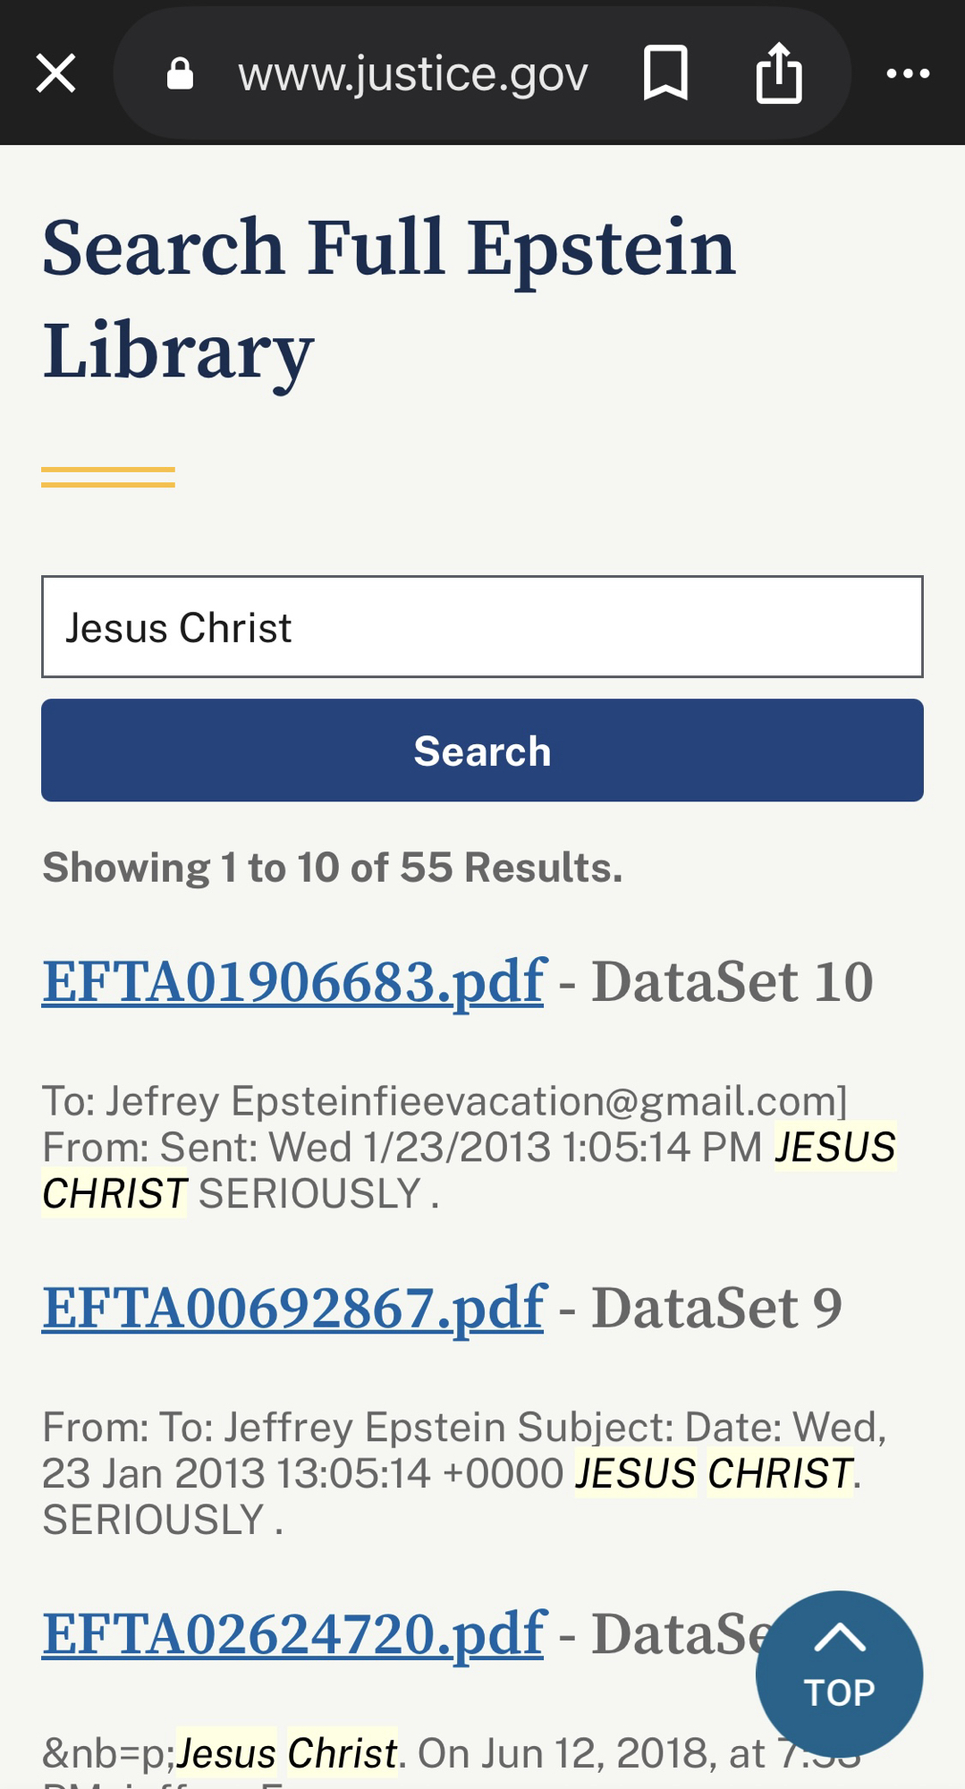The height and width of the screenshot is (1789, 965).
Task: Click the 'Search Full Epstein Library' heading
Action: point(389,298)
